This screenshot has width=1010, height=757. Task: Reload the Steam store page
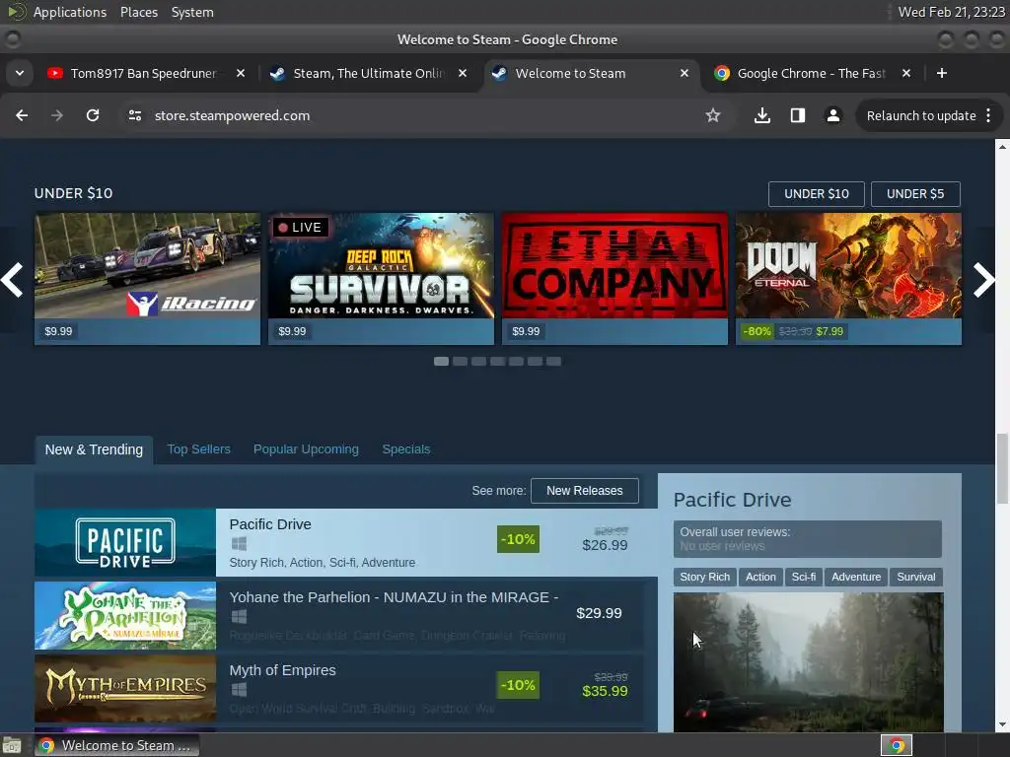[93, 115]
